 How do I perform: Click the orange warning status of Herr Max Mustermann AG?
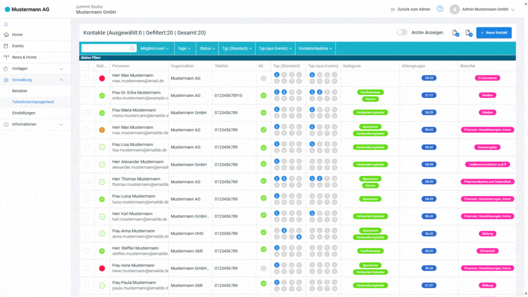102,130
